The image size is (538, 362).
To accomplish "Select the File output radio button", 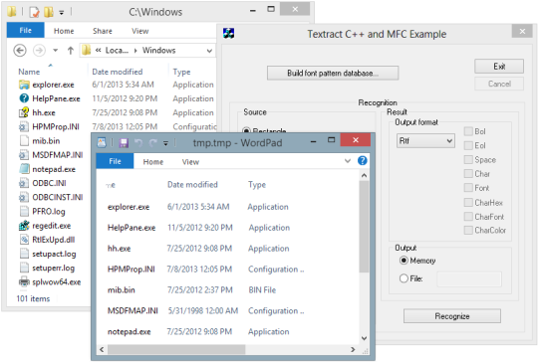I will tap(403, 278).
